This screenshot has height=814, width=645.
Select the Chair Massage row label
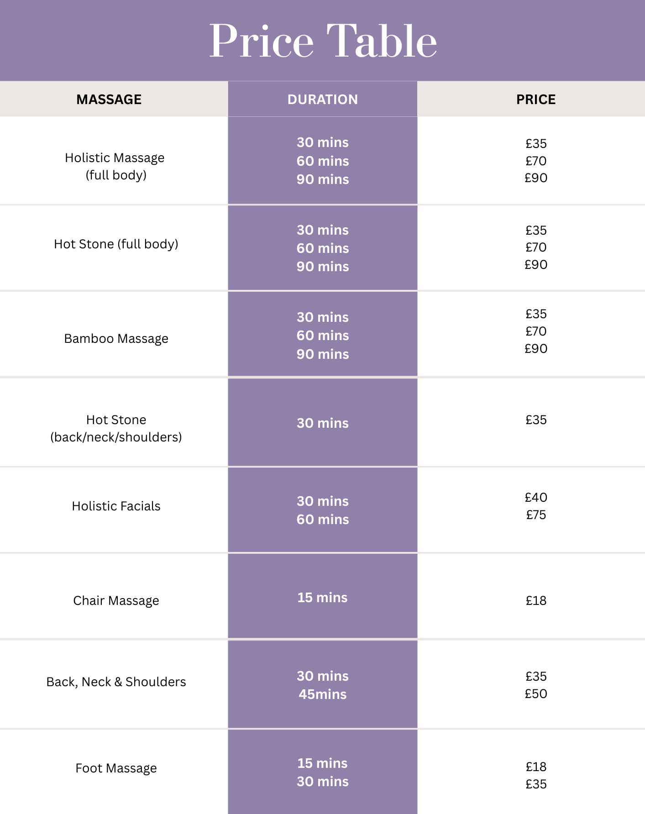116,601
